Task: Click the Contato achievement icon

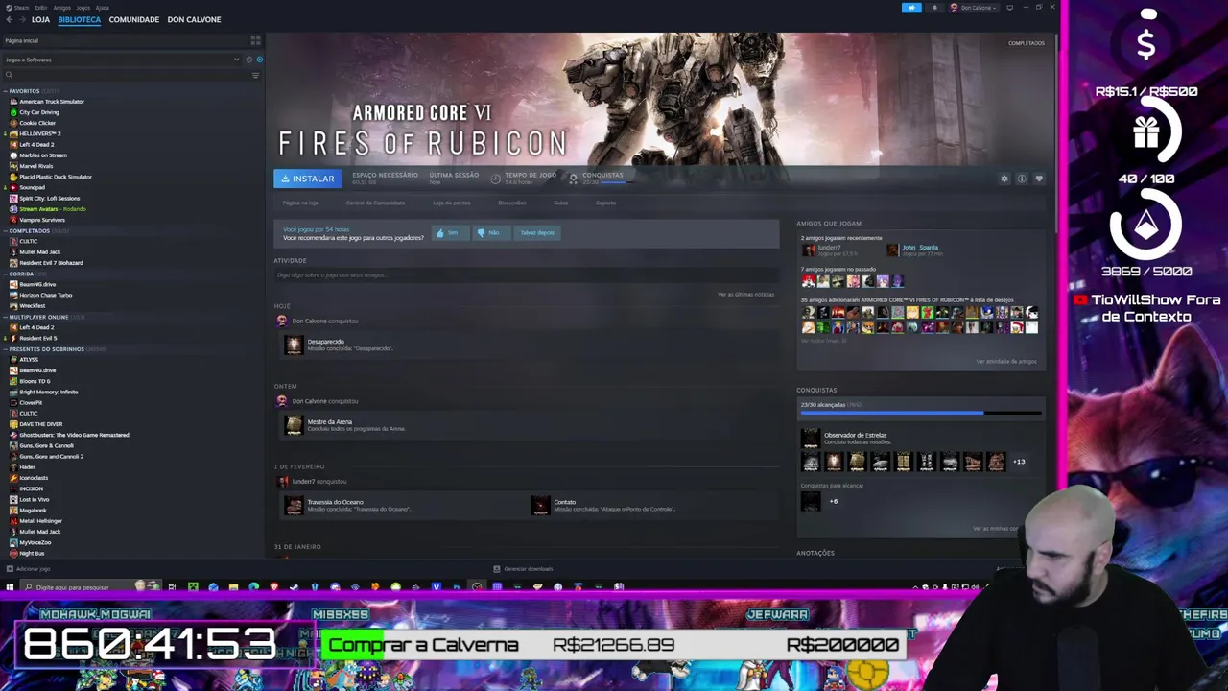Action: [x=540, y=505]
